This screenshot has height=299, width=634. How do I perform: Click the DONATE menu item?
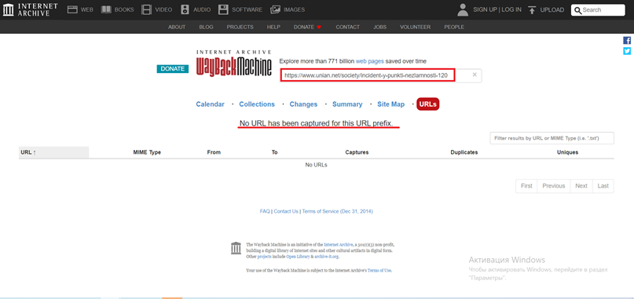304,27
